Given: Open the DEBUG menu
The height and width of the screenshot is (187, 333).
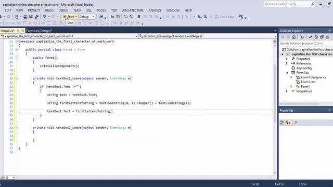Looking at the screenshot, I should [63, 10].
